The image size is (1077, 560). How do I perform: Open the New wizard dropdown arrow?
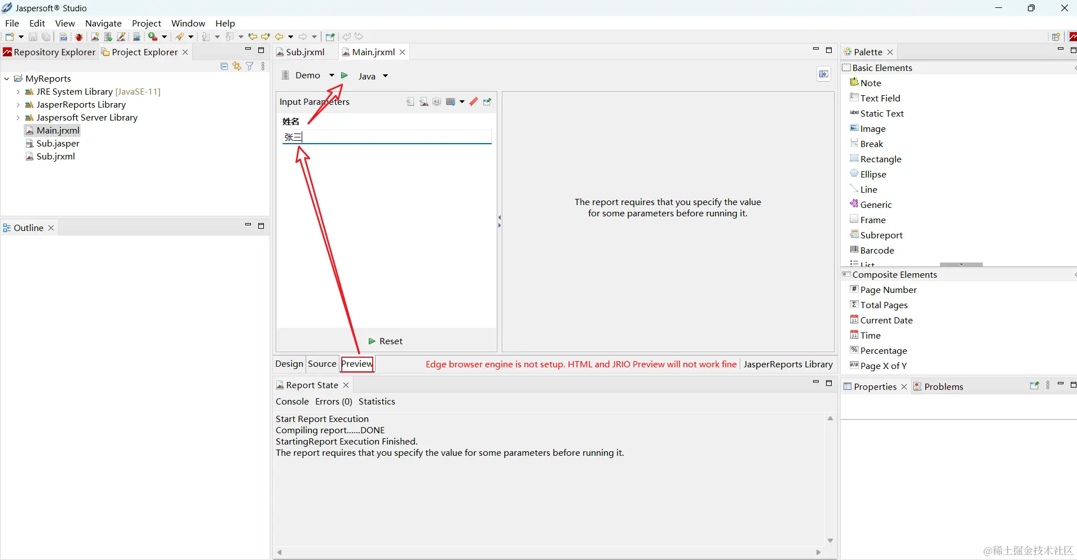pyautogui.click(x=21, y=37)
